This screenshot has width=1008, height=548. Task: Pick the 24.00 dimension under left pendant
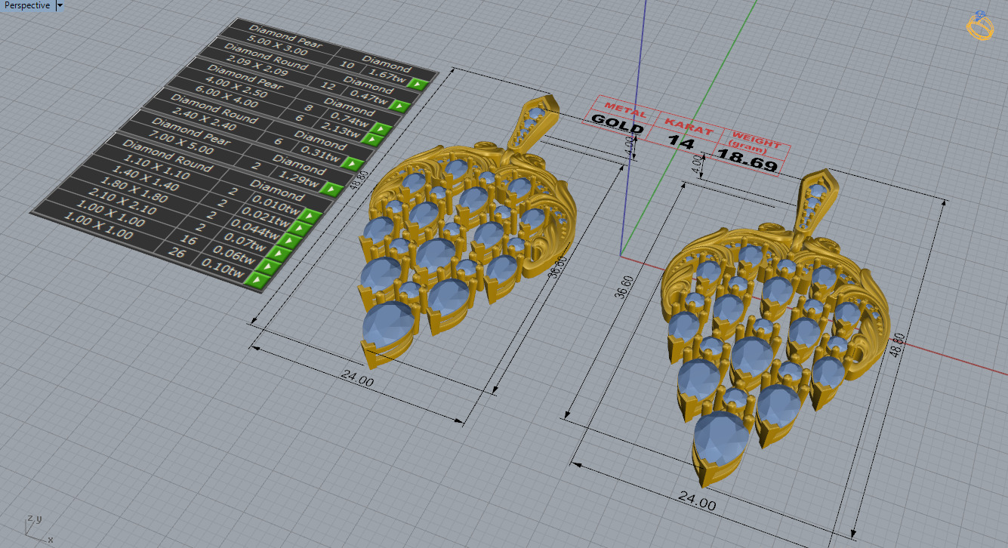point(356,380)
